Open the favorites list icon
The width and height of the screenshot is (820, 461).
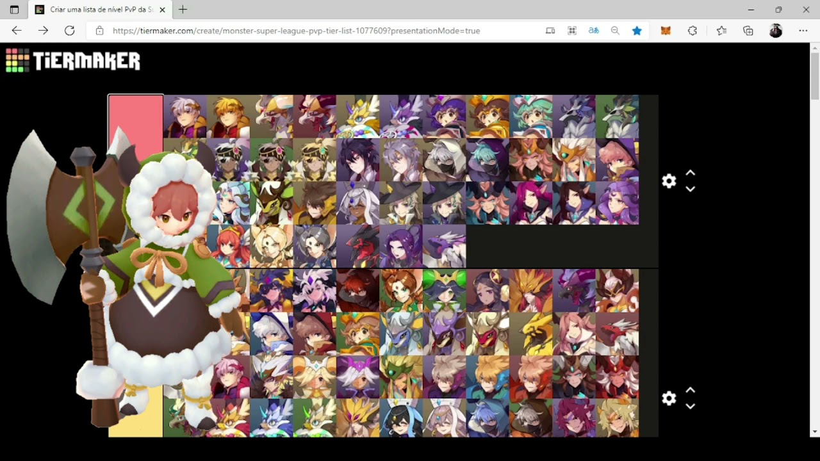pyautogui.click(x=721, y=30)
